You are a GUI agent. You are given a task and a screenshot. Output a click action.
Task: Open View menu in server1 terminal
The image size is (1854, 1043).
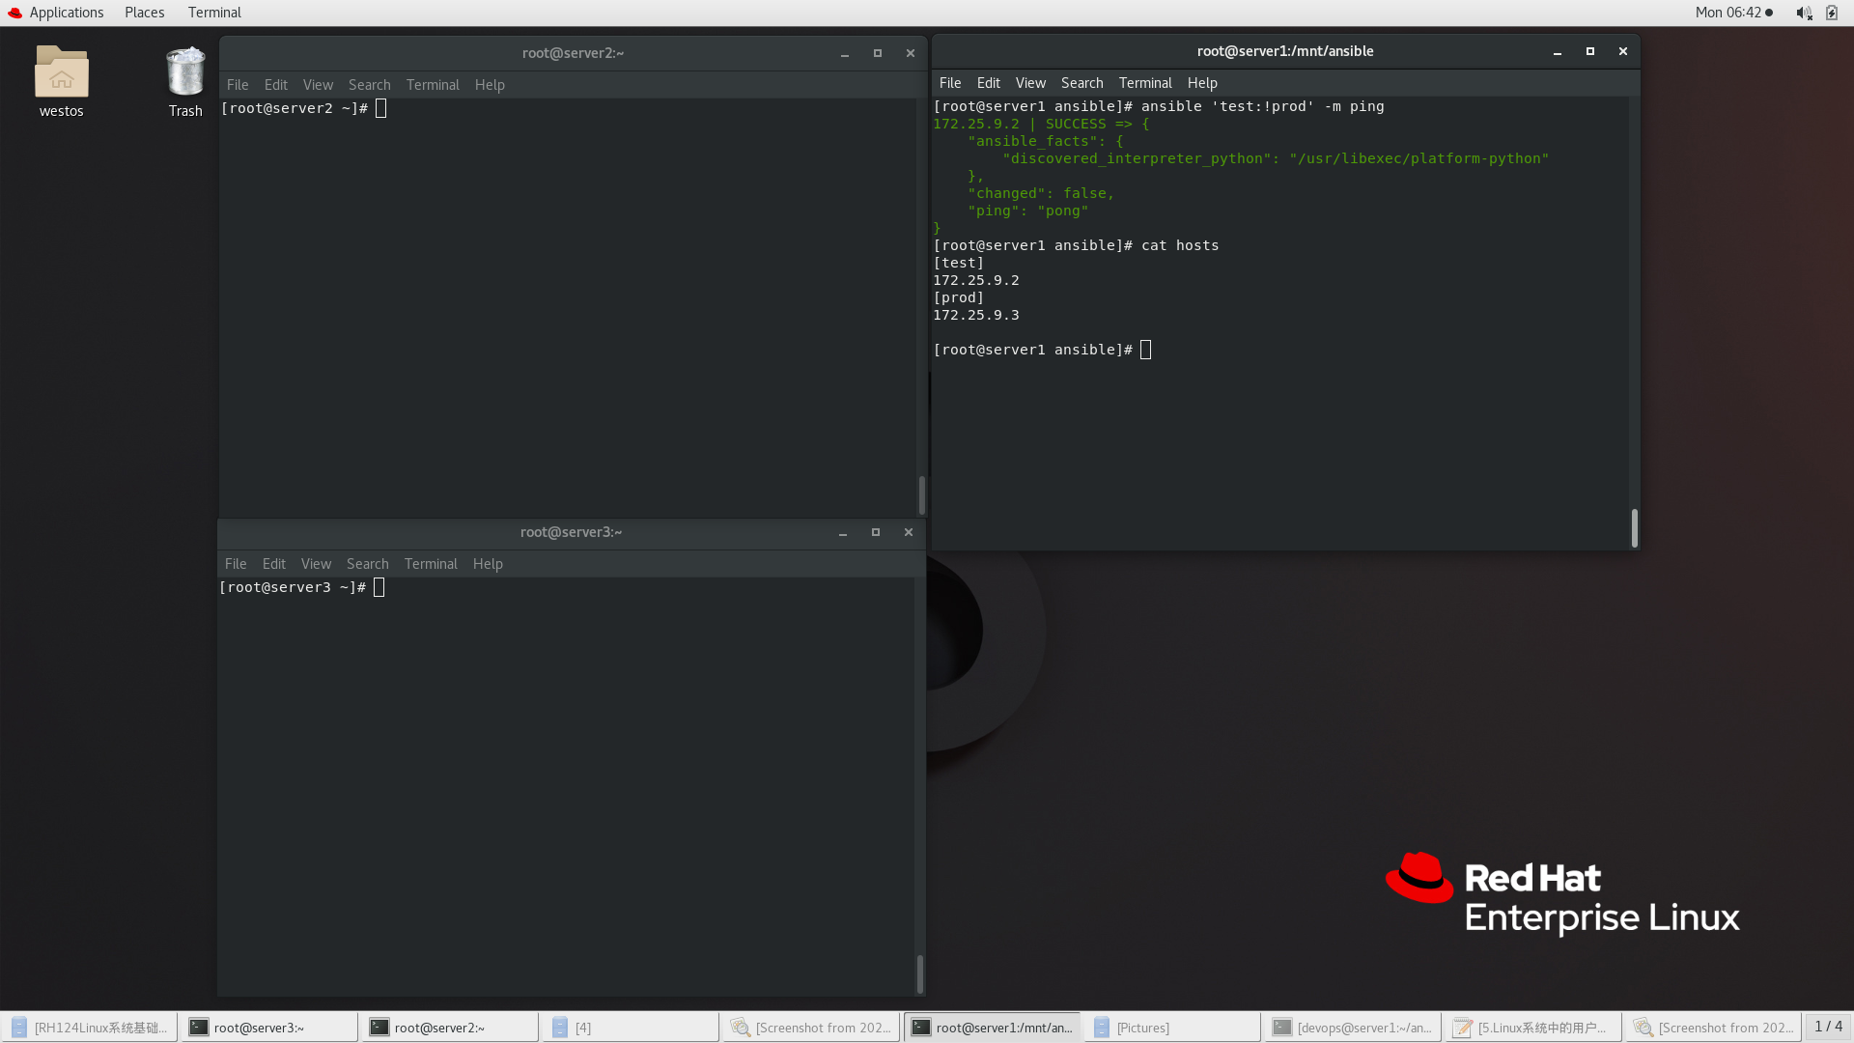[1030, 83]
